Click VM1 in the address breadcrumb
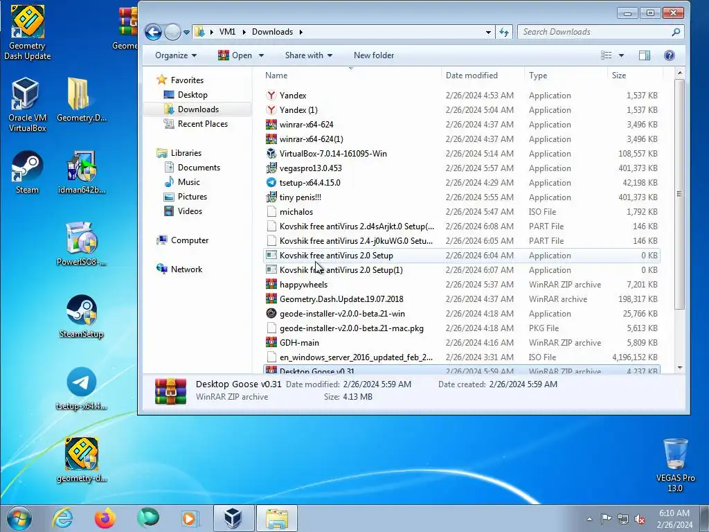 (x=227, y=32)
